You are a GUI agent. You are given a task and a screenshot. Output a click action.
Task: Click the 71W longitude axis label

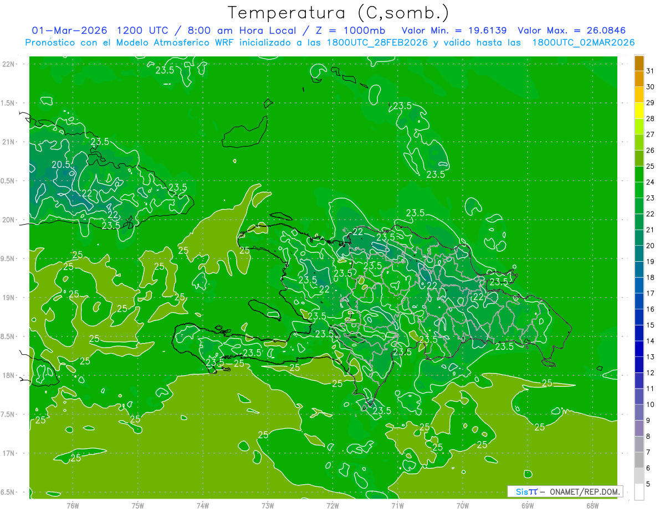coord(397,505)
